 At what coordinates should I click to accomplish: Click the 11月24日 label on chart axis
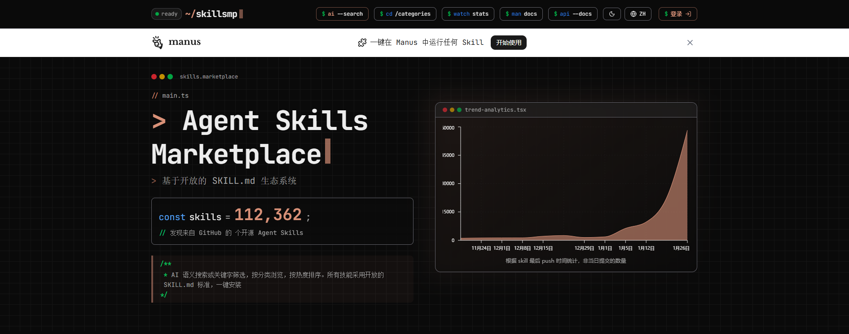pyautogui.click(x=481, y=248)
